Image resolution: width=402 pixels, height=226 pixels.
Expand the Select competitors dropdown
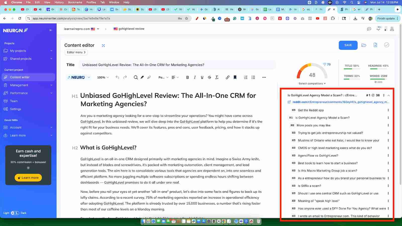[312, 83]
